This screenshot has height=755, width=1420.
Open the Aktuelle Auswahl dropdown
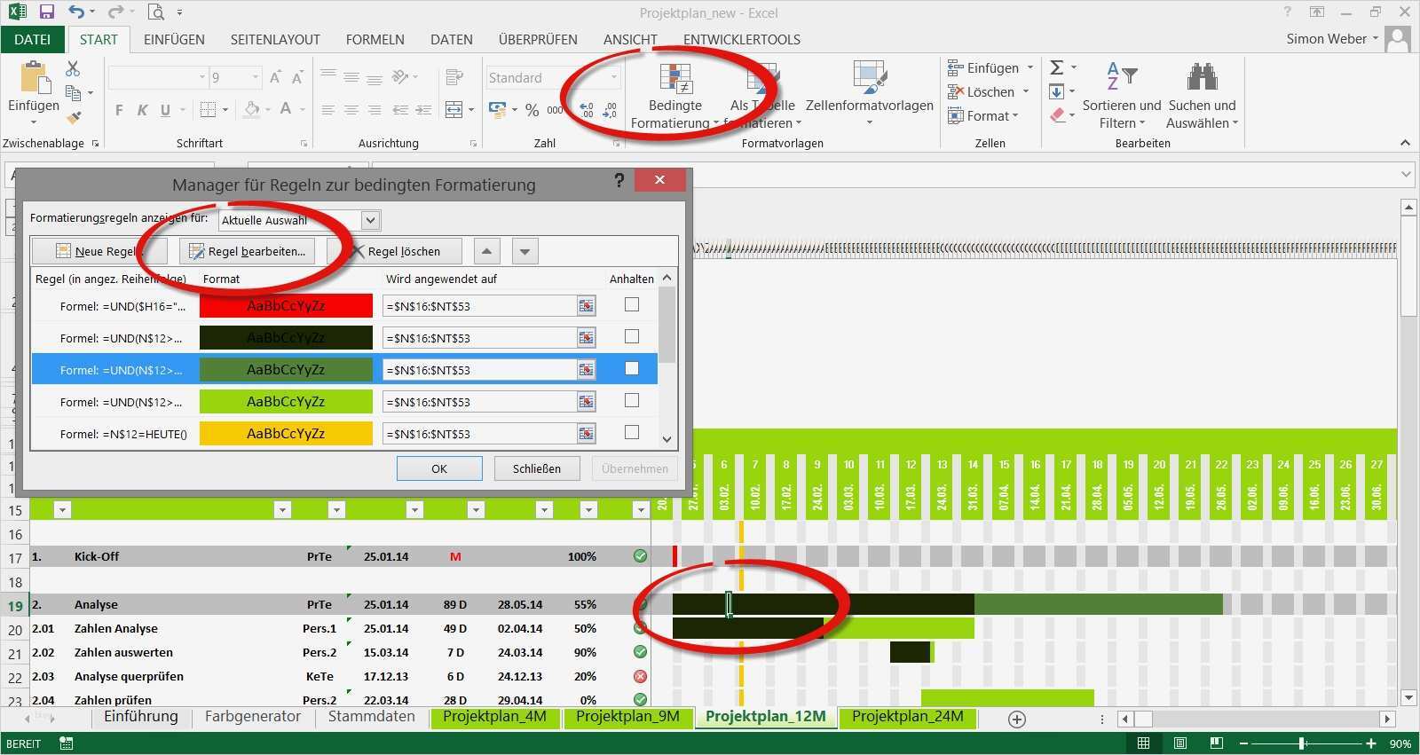pyautogui.click(x=371, y=220)
